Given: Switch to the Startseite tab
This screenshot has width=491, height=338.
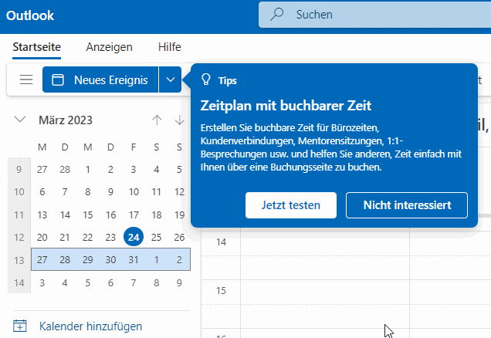Looking at the screenshot, I should (37, 46).
